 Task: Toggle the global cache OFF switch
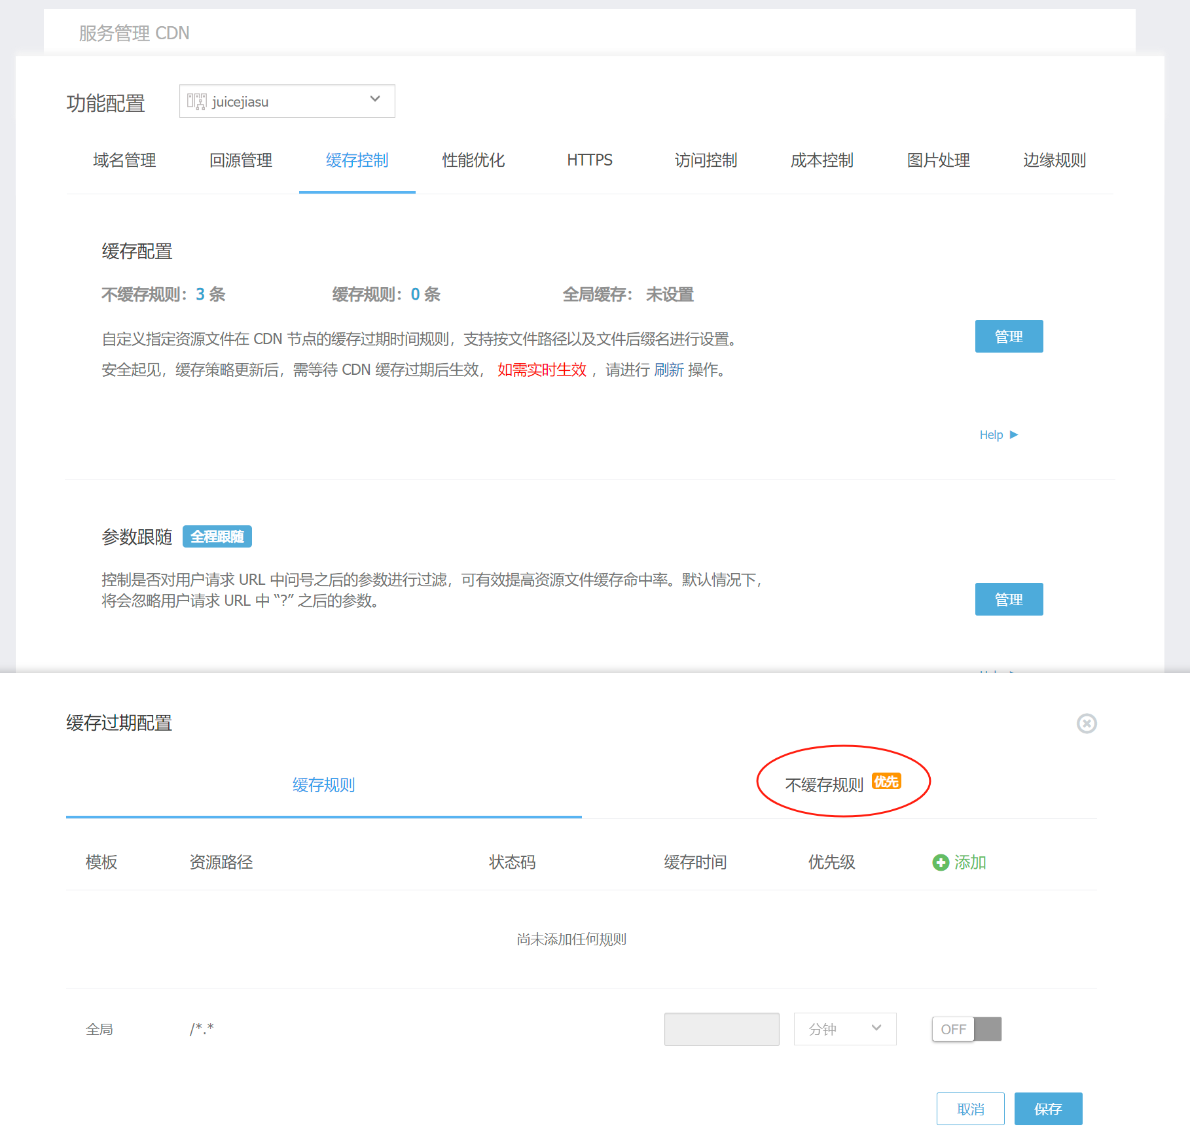click(x=967, y=1029)
